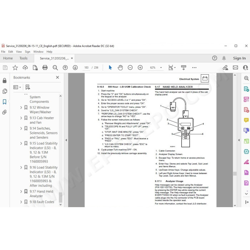Click the find current bookmark icon

[28, 87]
